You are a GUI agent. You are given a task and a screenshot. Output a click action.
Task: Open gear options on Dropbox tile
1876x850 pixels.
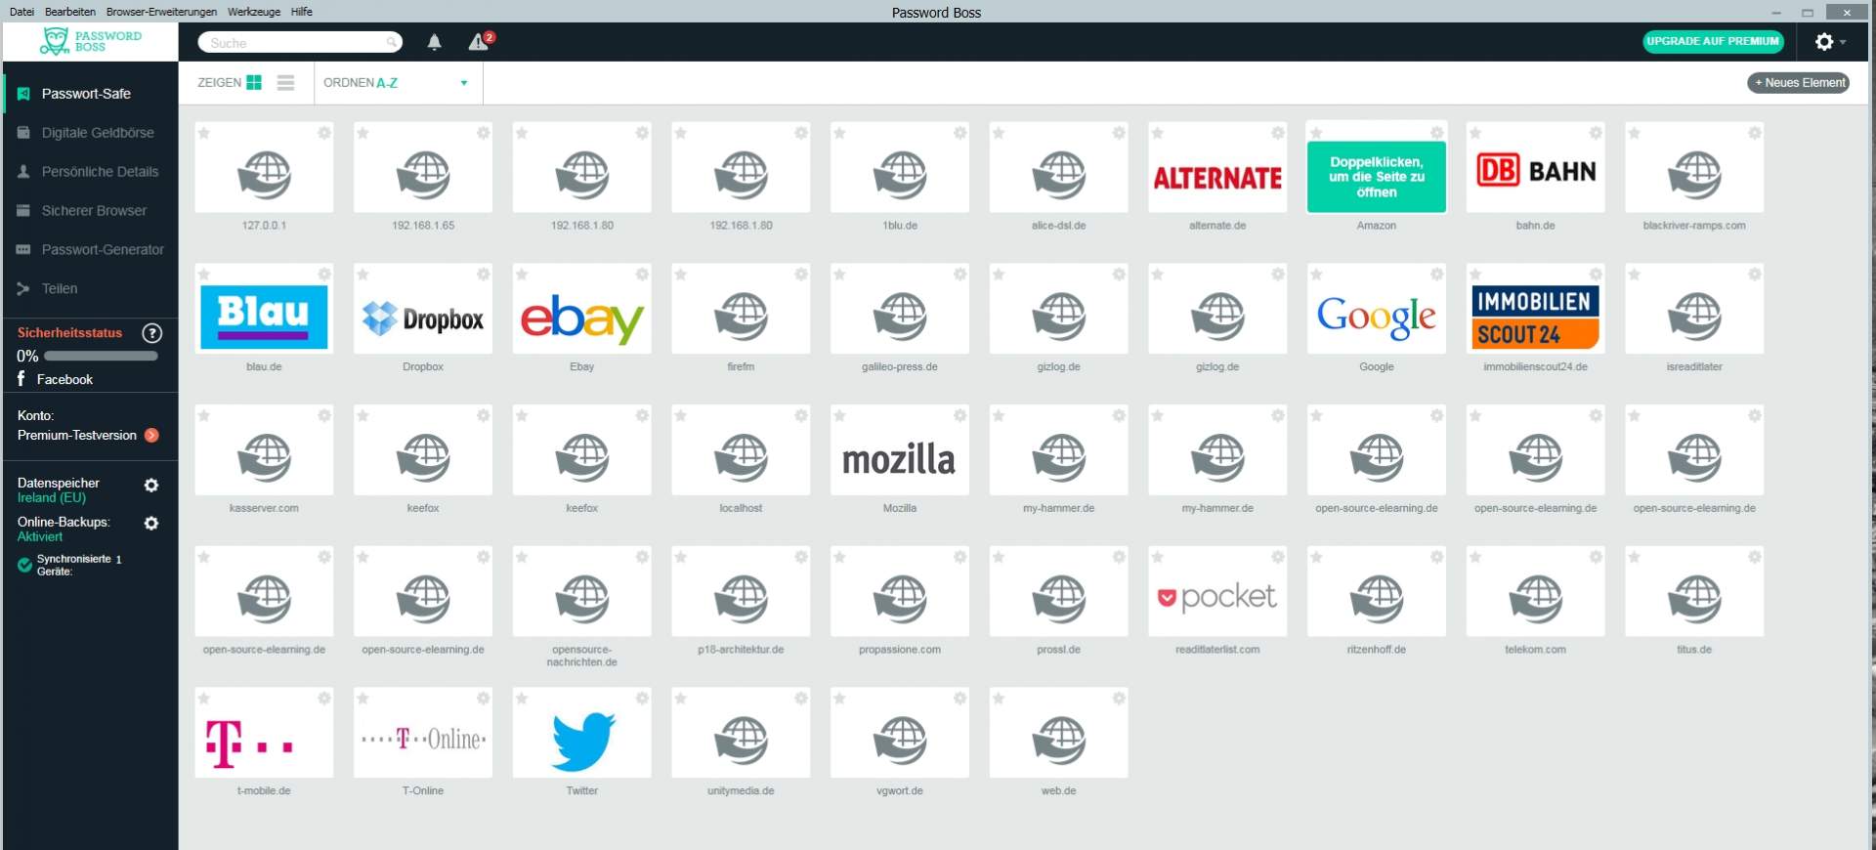tap(483, 275)
